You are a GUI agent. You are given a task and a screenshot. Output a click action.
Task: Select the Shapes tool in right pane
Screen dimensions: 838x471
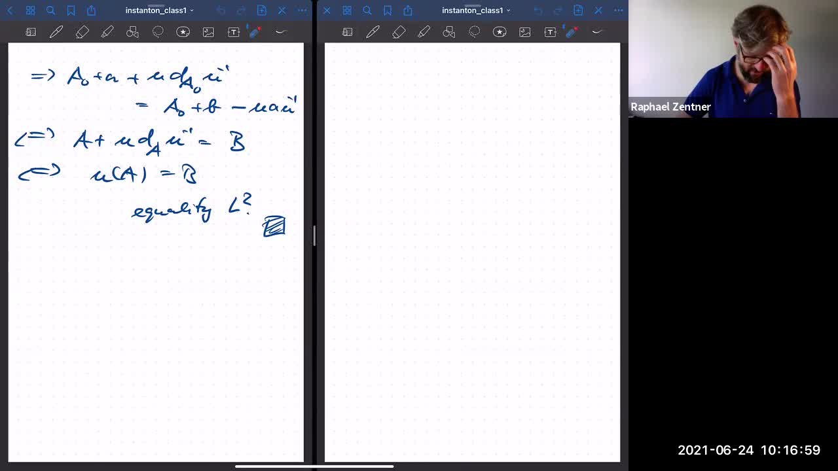point(449,32)
